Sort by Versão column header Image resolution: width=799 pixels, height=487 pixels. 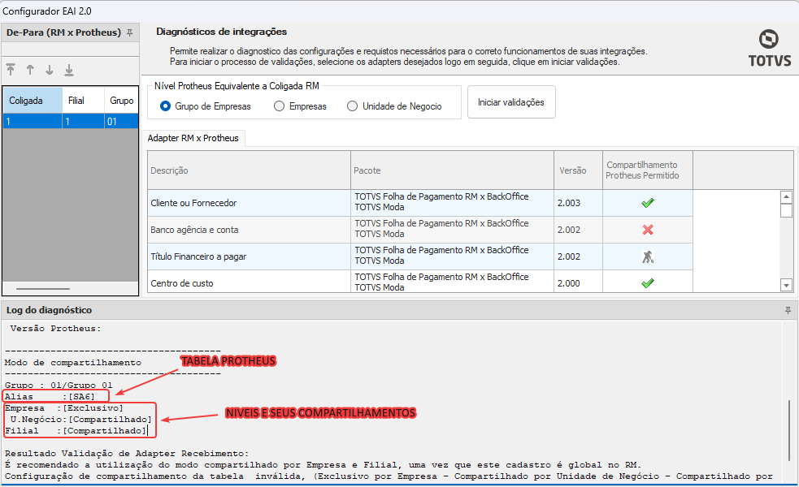[579, 170]
